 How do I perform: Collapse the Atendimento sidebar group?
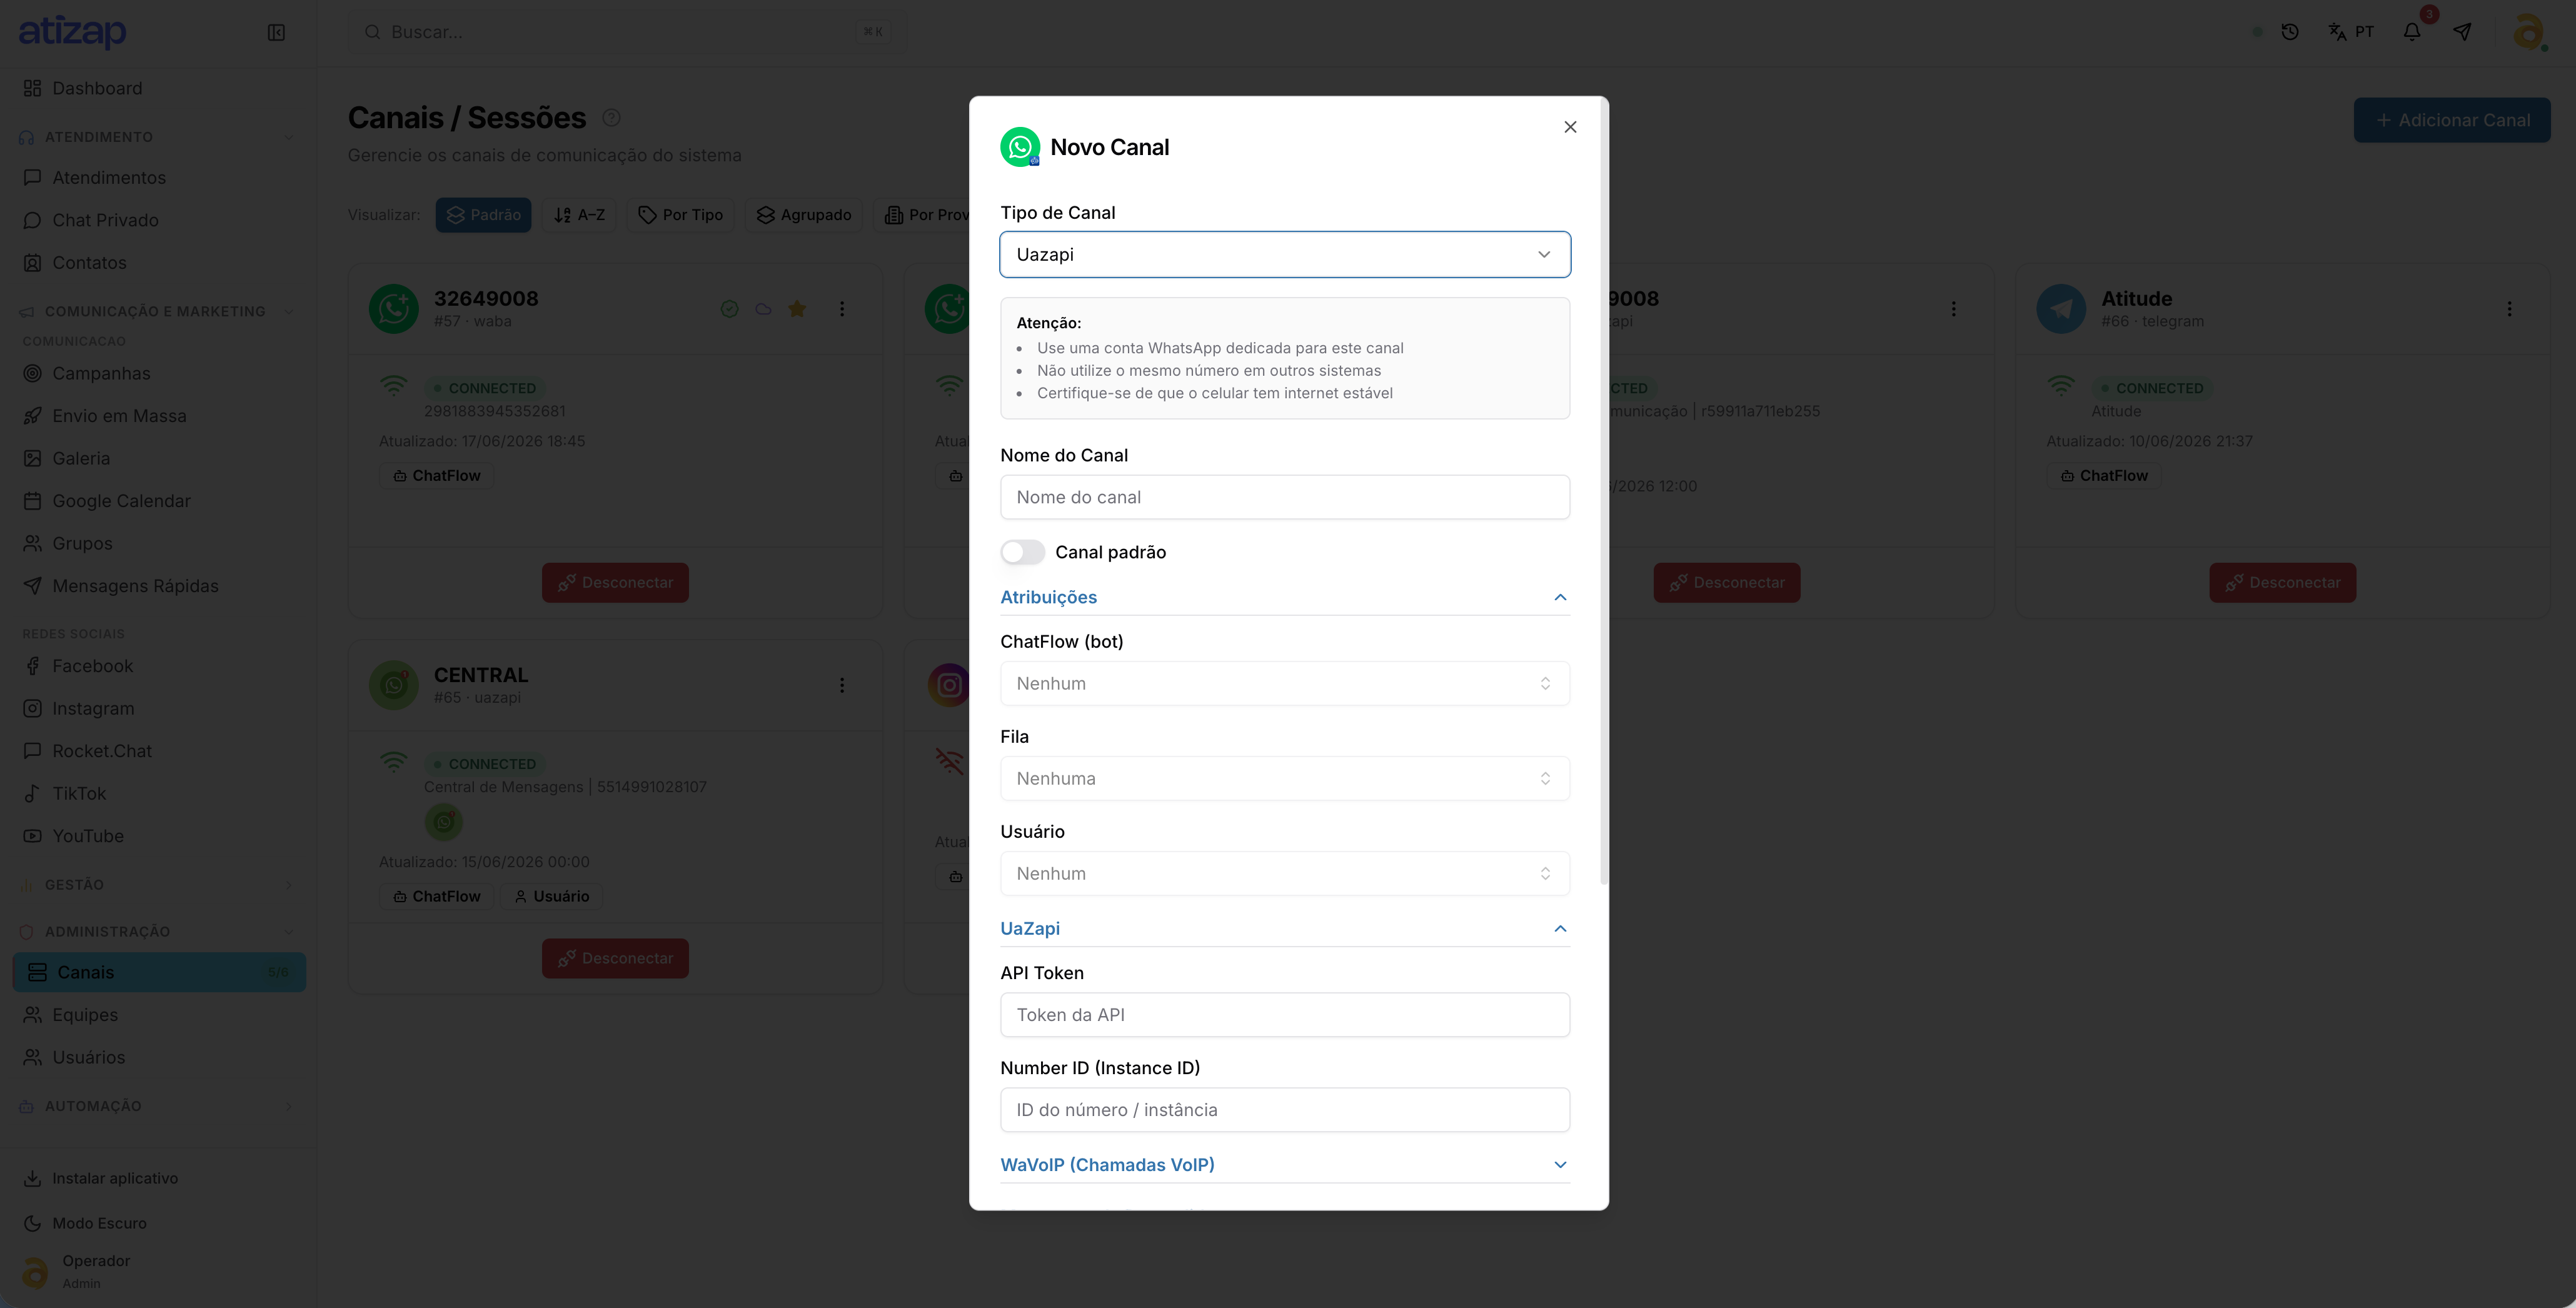(x=159, y=137)
